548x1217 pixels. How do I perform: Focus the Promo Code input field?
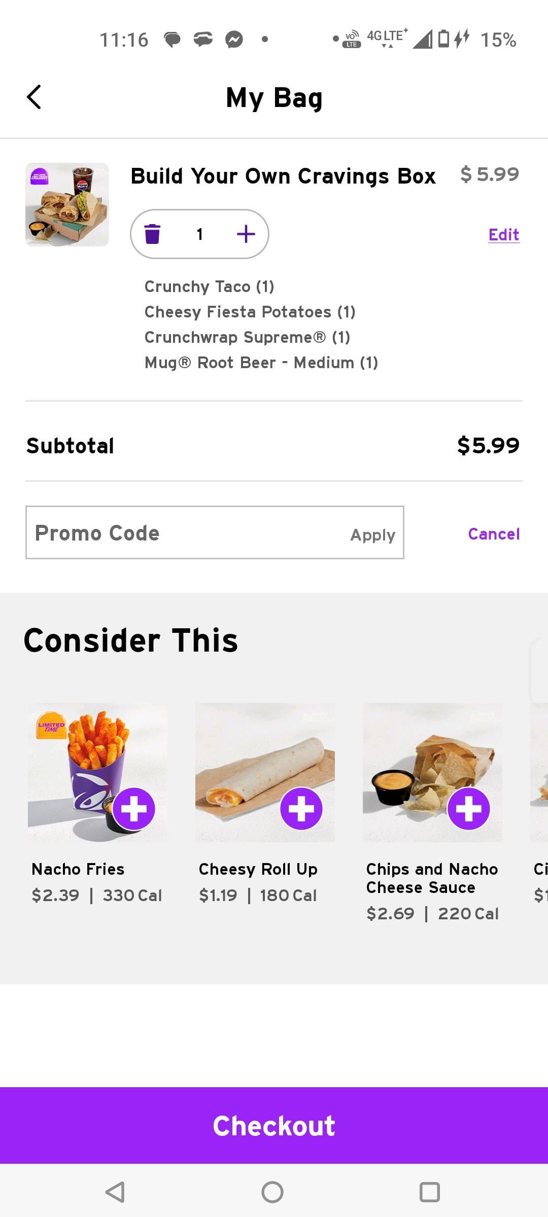183,533
